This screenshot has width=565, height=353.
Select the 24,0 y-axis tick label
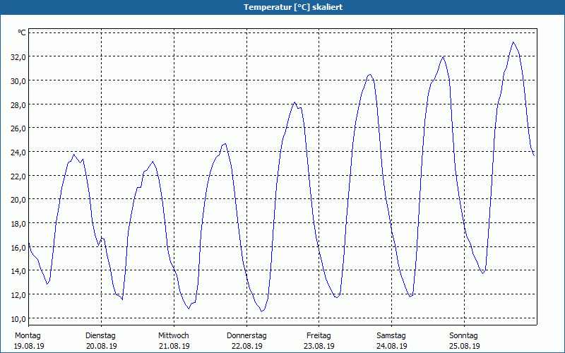(x=17, y=152)
